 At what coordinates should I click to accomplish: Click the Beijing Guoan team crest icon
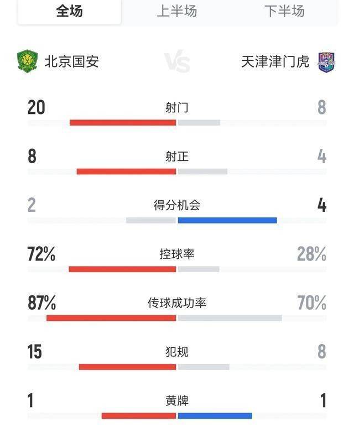tap(27, 61)
